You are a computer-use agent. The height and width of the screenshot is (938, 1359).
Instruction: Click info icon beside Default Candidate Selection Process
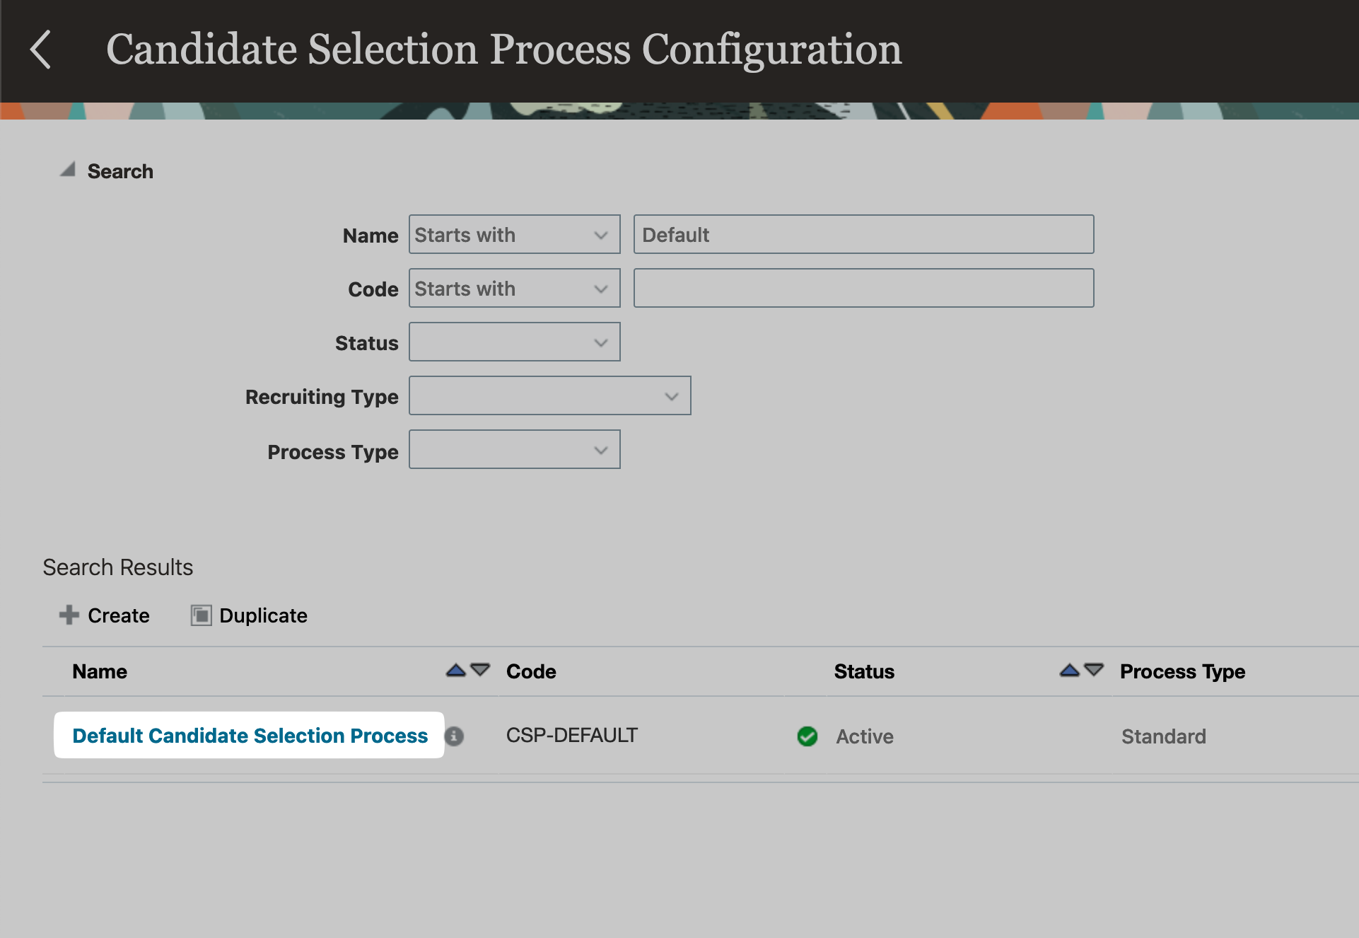(x=455, y=736)
